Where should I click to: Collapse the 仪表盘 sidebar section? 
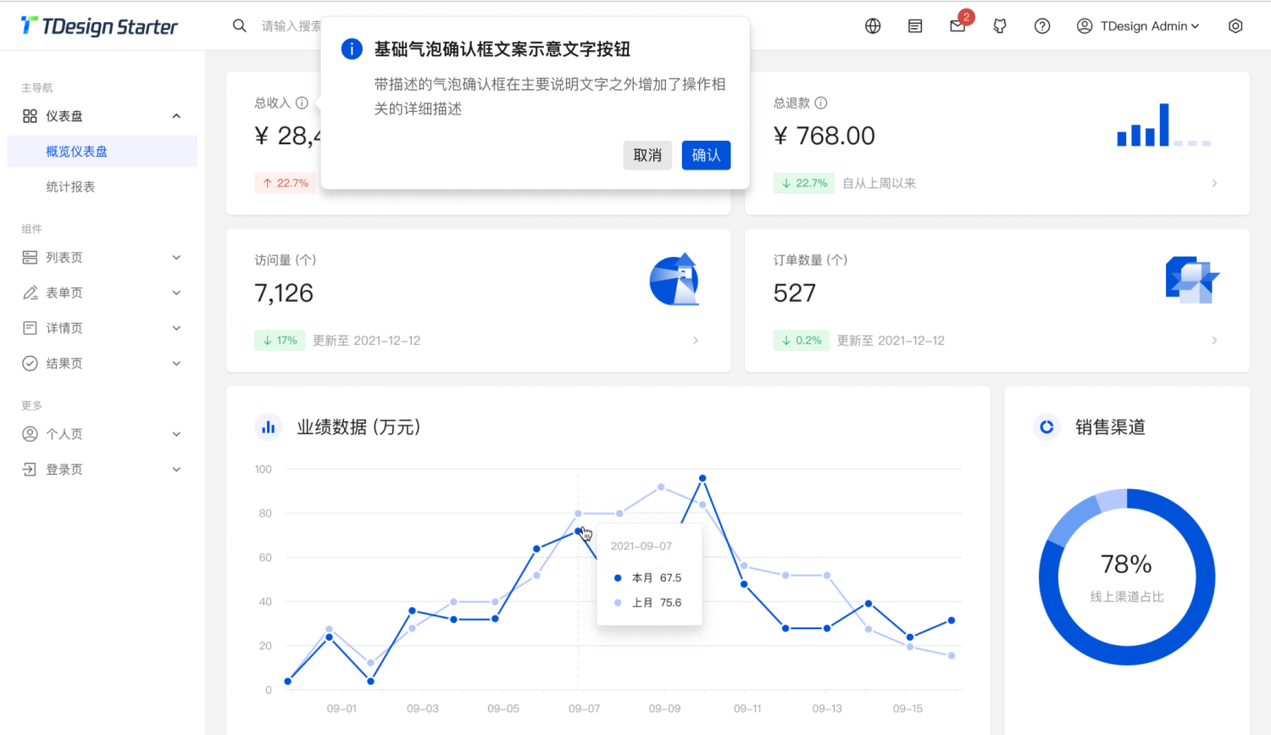click(176, 116)
